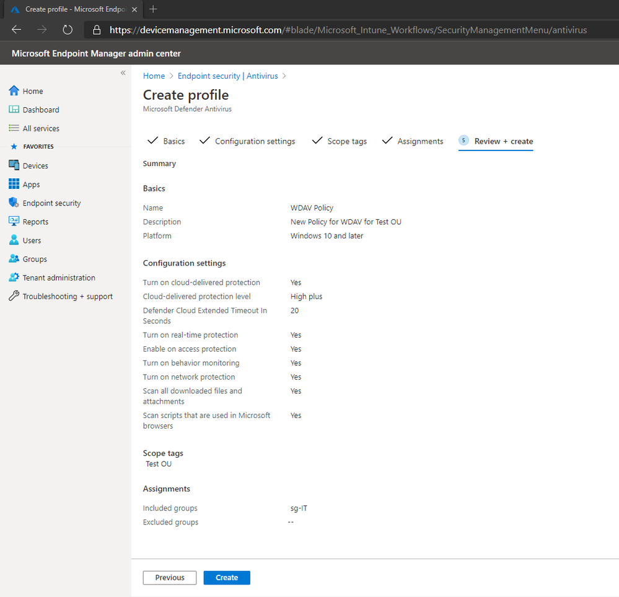This screenshot has height=597, width=619.
Task: Select Tenant administration label in navigation
Action: click(59, 278)
